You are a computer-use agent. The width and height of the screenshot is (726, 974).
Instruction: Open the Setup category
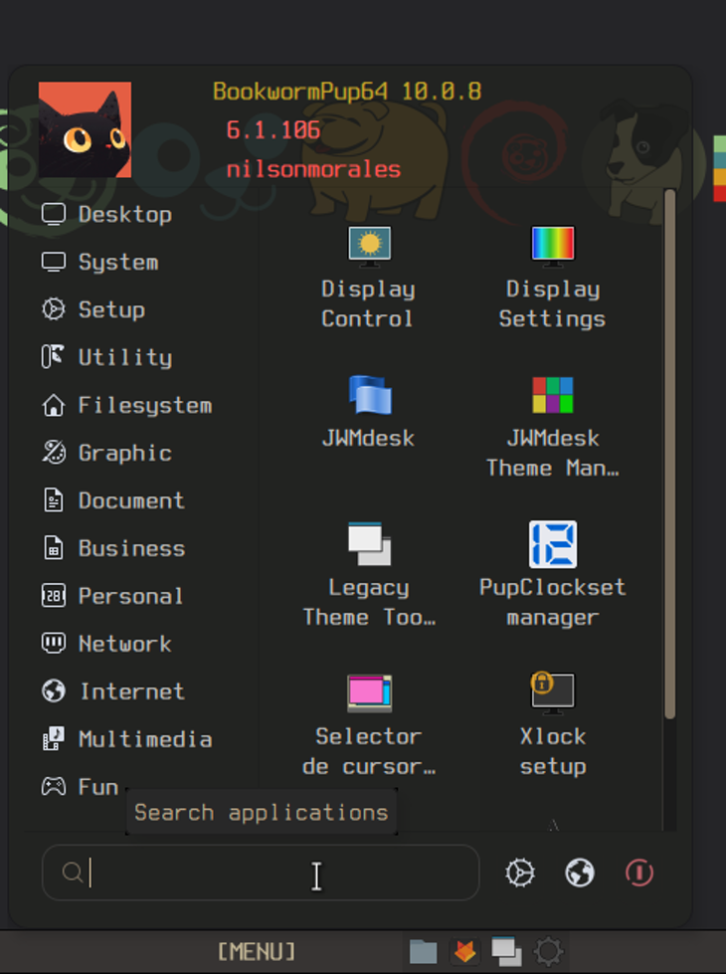[x=93, y=309]
